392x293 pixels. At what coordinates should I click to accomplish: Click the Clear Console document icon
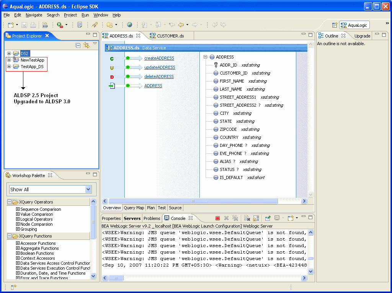coord(247,218)
